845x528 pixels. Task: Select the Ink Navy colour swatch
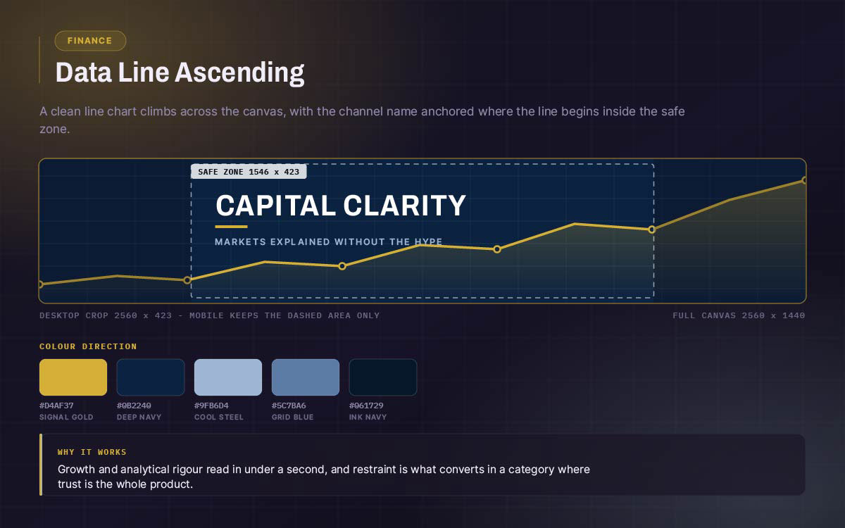pos(383,377)
